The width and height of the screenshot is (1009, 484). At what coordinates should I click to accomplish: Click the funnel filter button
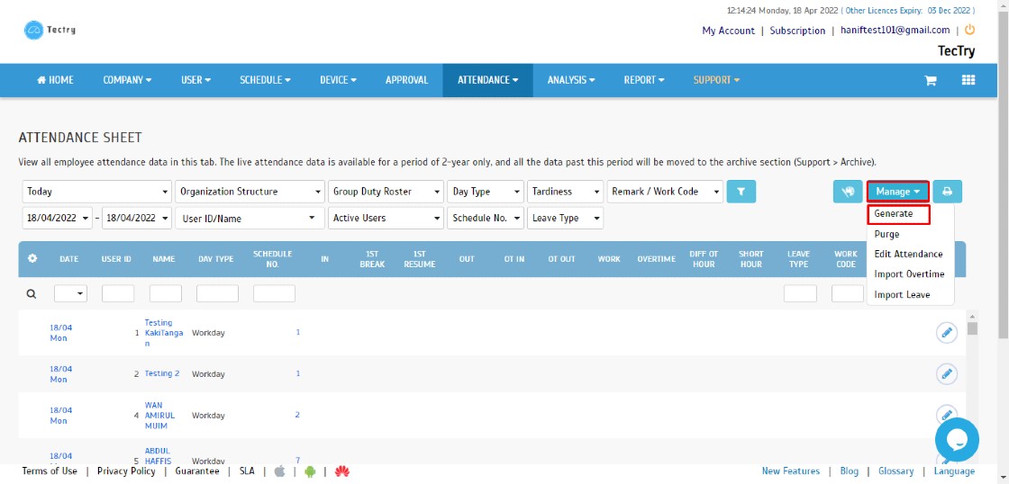(x=741, y=192)
